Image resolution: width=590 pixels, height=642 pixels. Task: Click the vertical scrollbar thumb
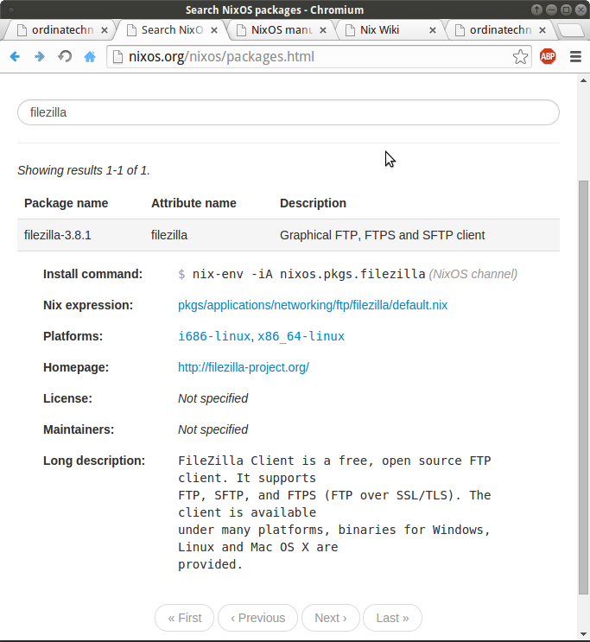583,387
